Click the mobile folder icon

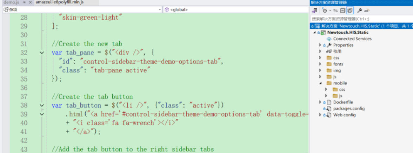tap(329, 83)
